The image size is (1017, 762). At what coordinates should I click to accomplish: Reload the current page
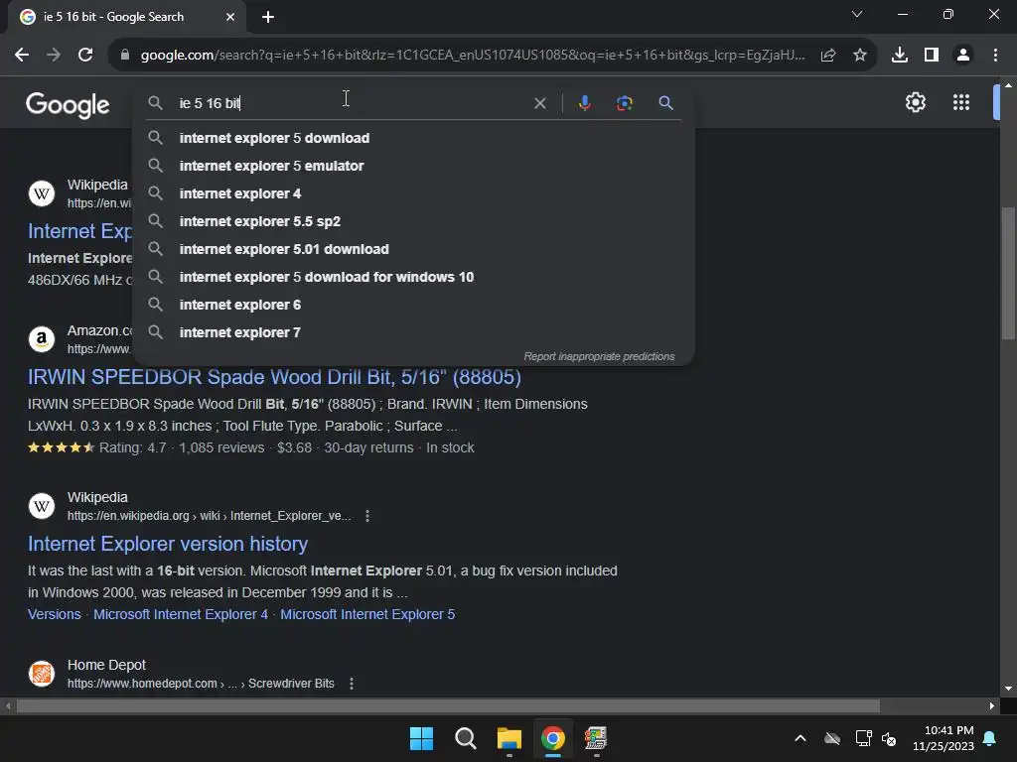tap(85, 56)
